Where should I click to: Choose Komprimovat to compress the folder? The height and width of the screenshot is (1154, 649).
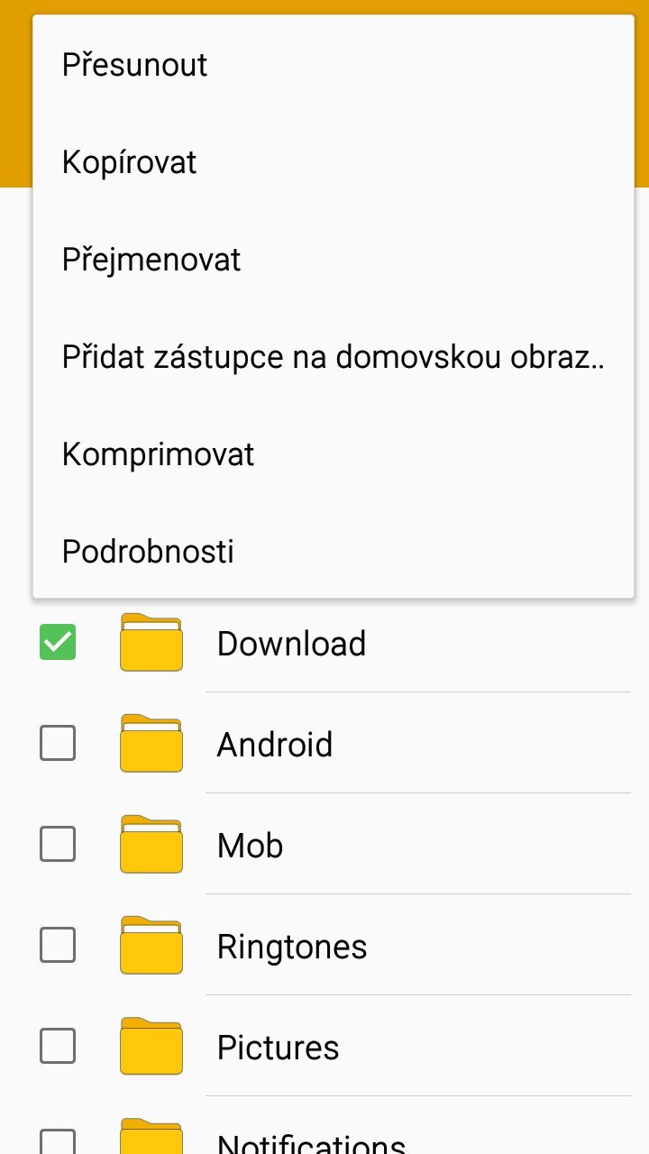(158, 453)
